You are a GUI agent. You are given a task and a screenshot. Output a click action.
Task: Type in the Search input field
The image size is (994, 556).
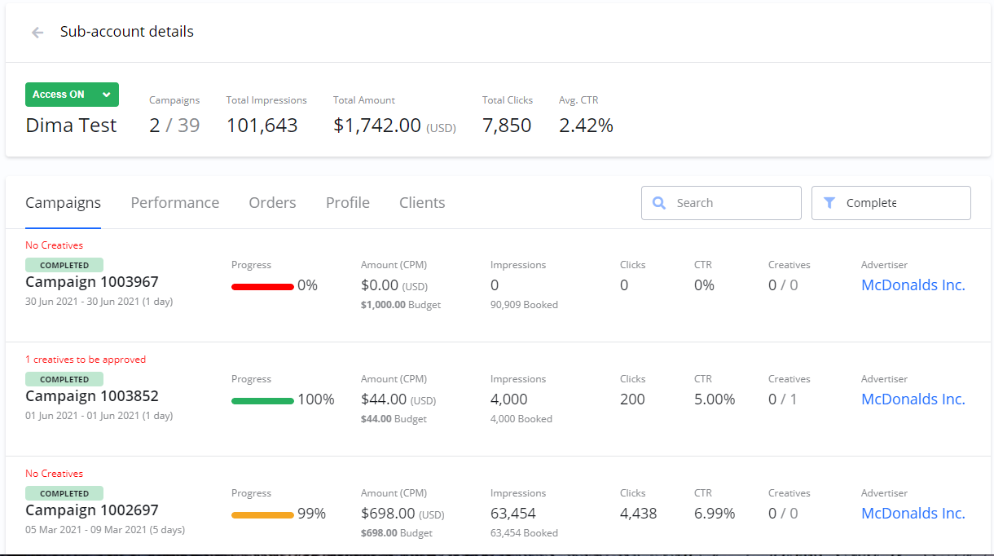tap(733, 203)
